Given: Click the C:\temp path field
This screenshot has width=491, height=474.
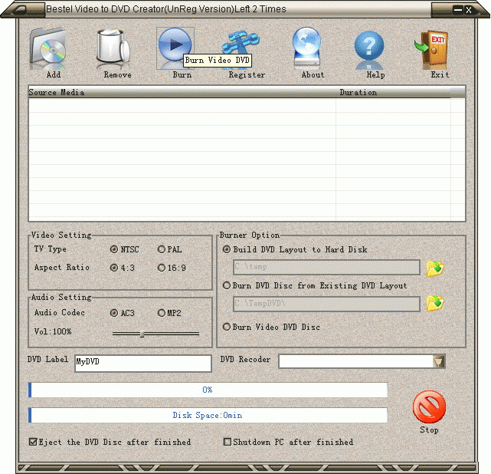Looking at the screenshot, I should pos(326,267).
